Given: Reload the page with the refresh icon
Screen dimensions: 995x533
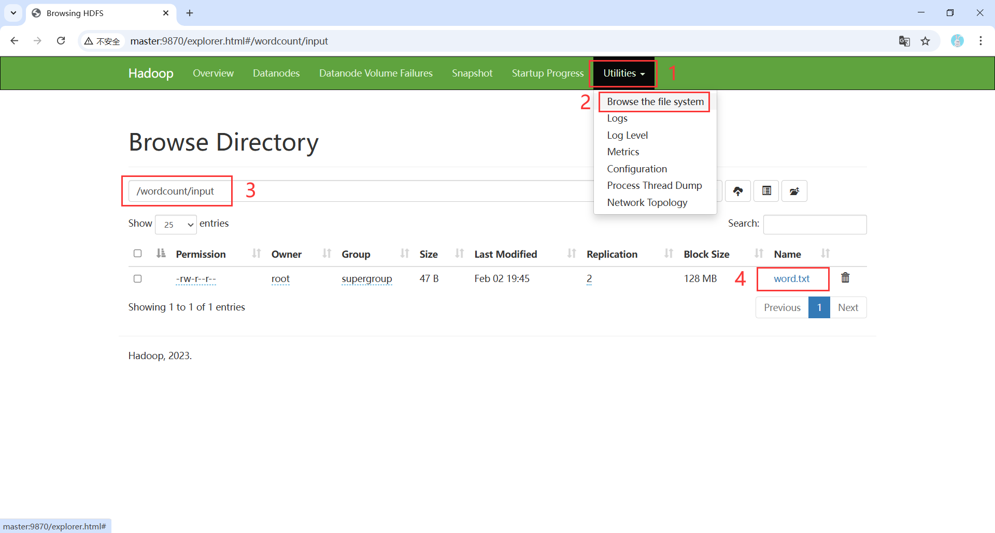Looking at the screenshot, I should (x=61, y=41).
